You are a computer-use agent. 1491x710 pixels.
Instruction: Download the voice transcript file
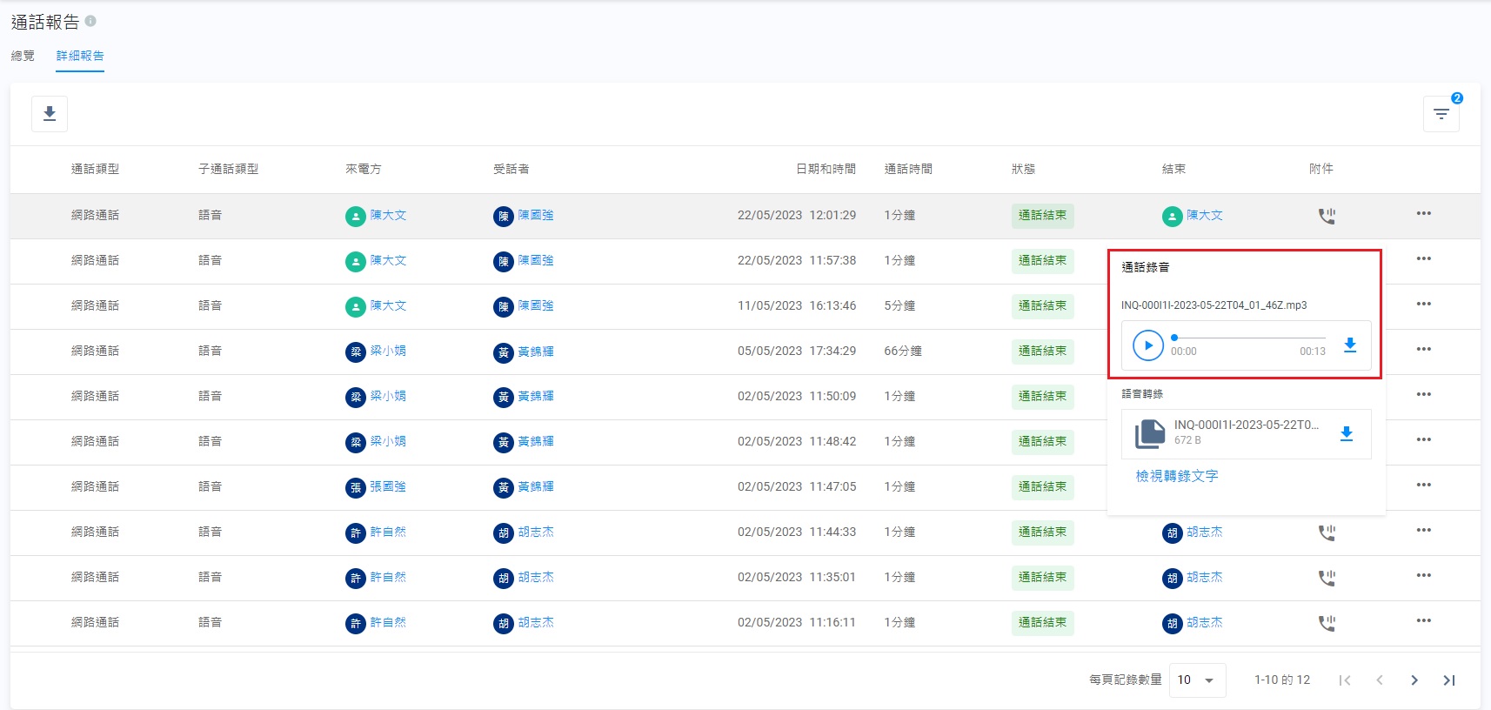coord(1346,433)
